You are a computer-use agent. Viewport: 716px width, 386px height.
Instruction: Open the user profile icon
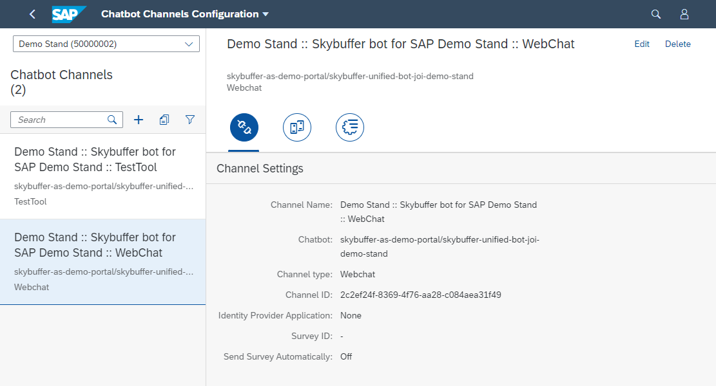click(x=684, y=14)
